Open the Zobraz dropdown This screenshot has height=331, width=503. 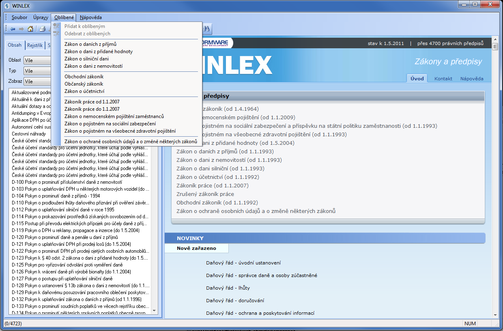pyautogui.click(x=37, y=81)
